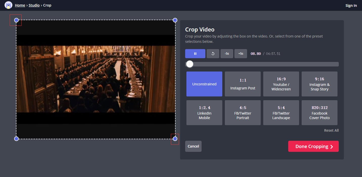Viewport: 362px width, 177px height.
Task: Enable the 1:1 Instagram Post preset
Action: [x=243, y=84]
